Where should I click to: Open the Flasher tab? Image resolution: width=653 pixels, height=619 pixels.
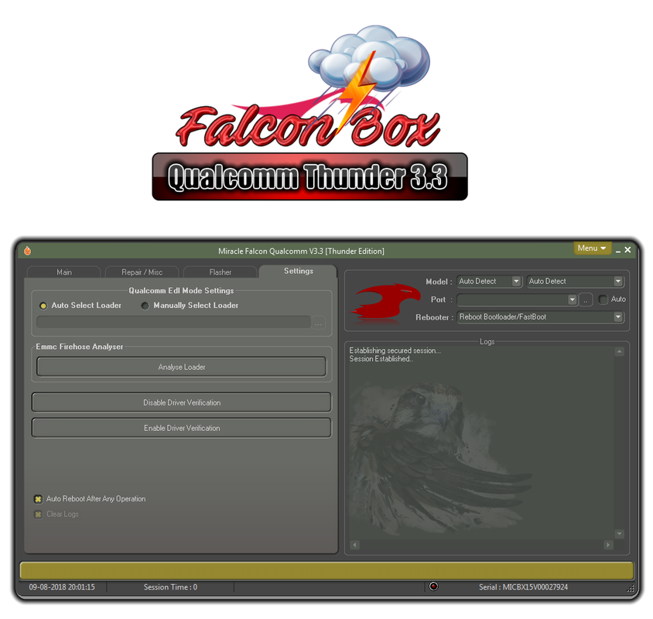(220, 272)
